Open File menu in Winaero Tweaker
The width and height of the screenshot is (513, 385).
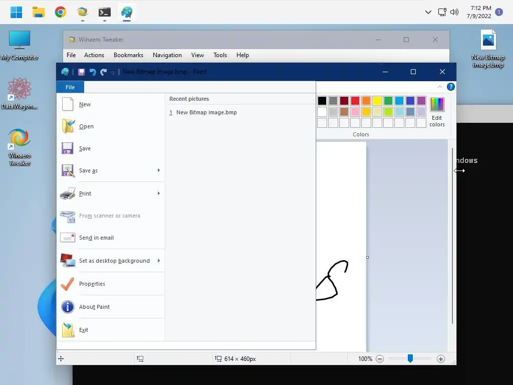[x=71, y=55]
